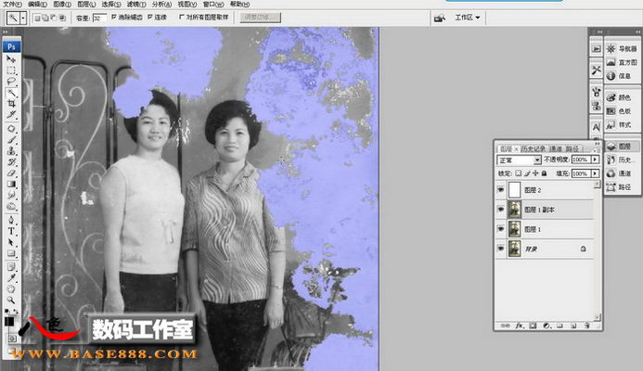Open the workspace (工作区) dropdown
Screen dimensions: 643x371
pos(468,18)
